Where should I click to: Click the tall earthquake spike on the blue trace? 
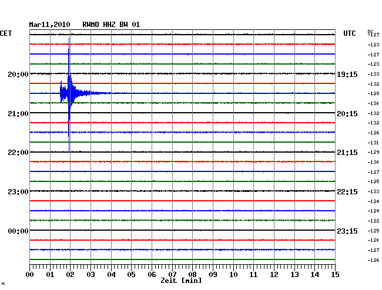tap(69, 95)
